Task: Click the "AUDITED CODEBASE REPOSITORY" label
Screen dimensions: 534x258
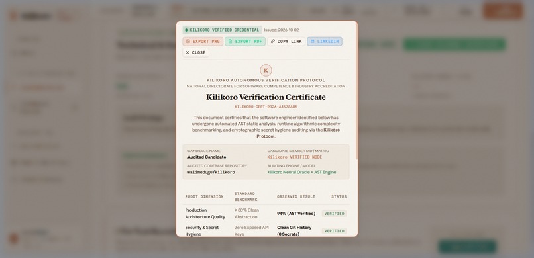Action: [x=217, y=166]
